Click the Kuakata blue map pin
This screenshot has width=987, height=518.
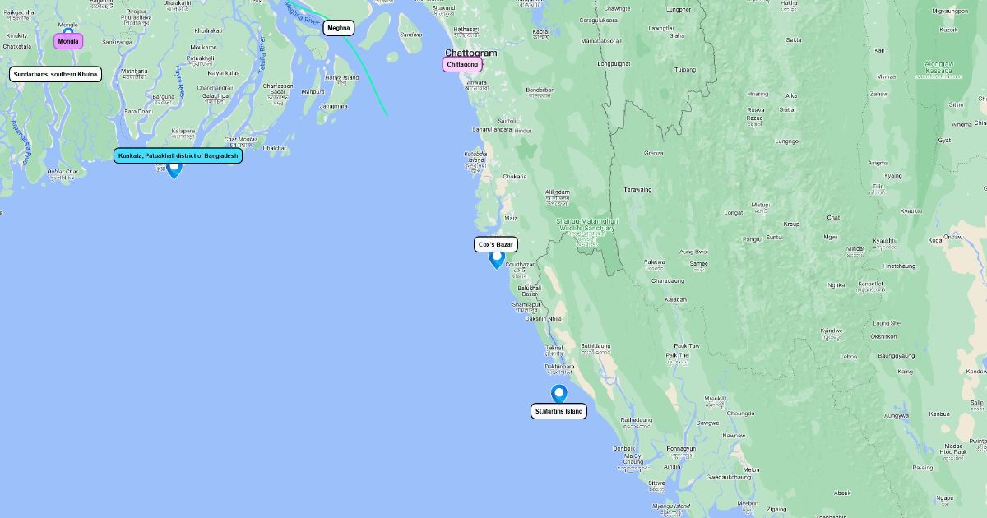pos(174,169)
